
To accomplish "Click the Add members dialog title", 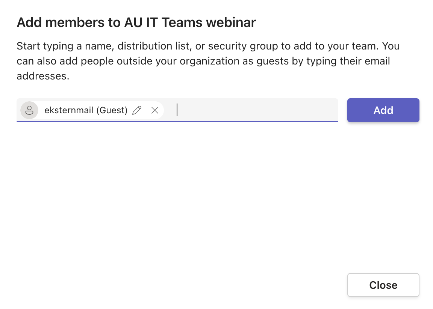I will pos(136,22).
